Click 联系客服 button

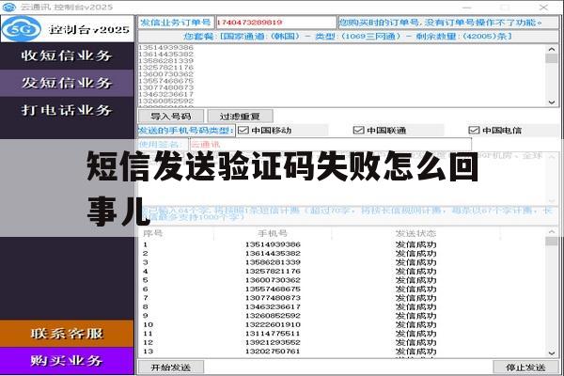click(x=67, y=334)
